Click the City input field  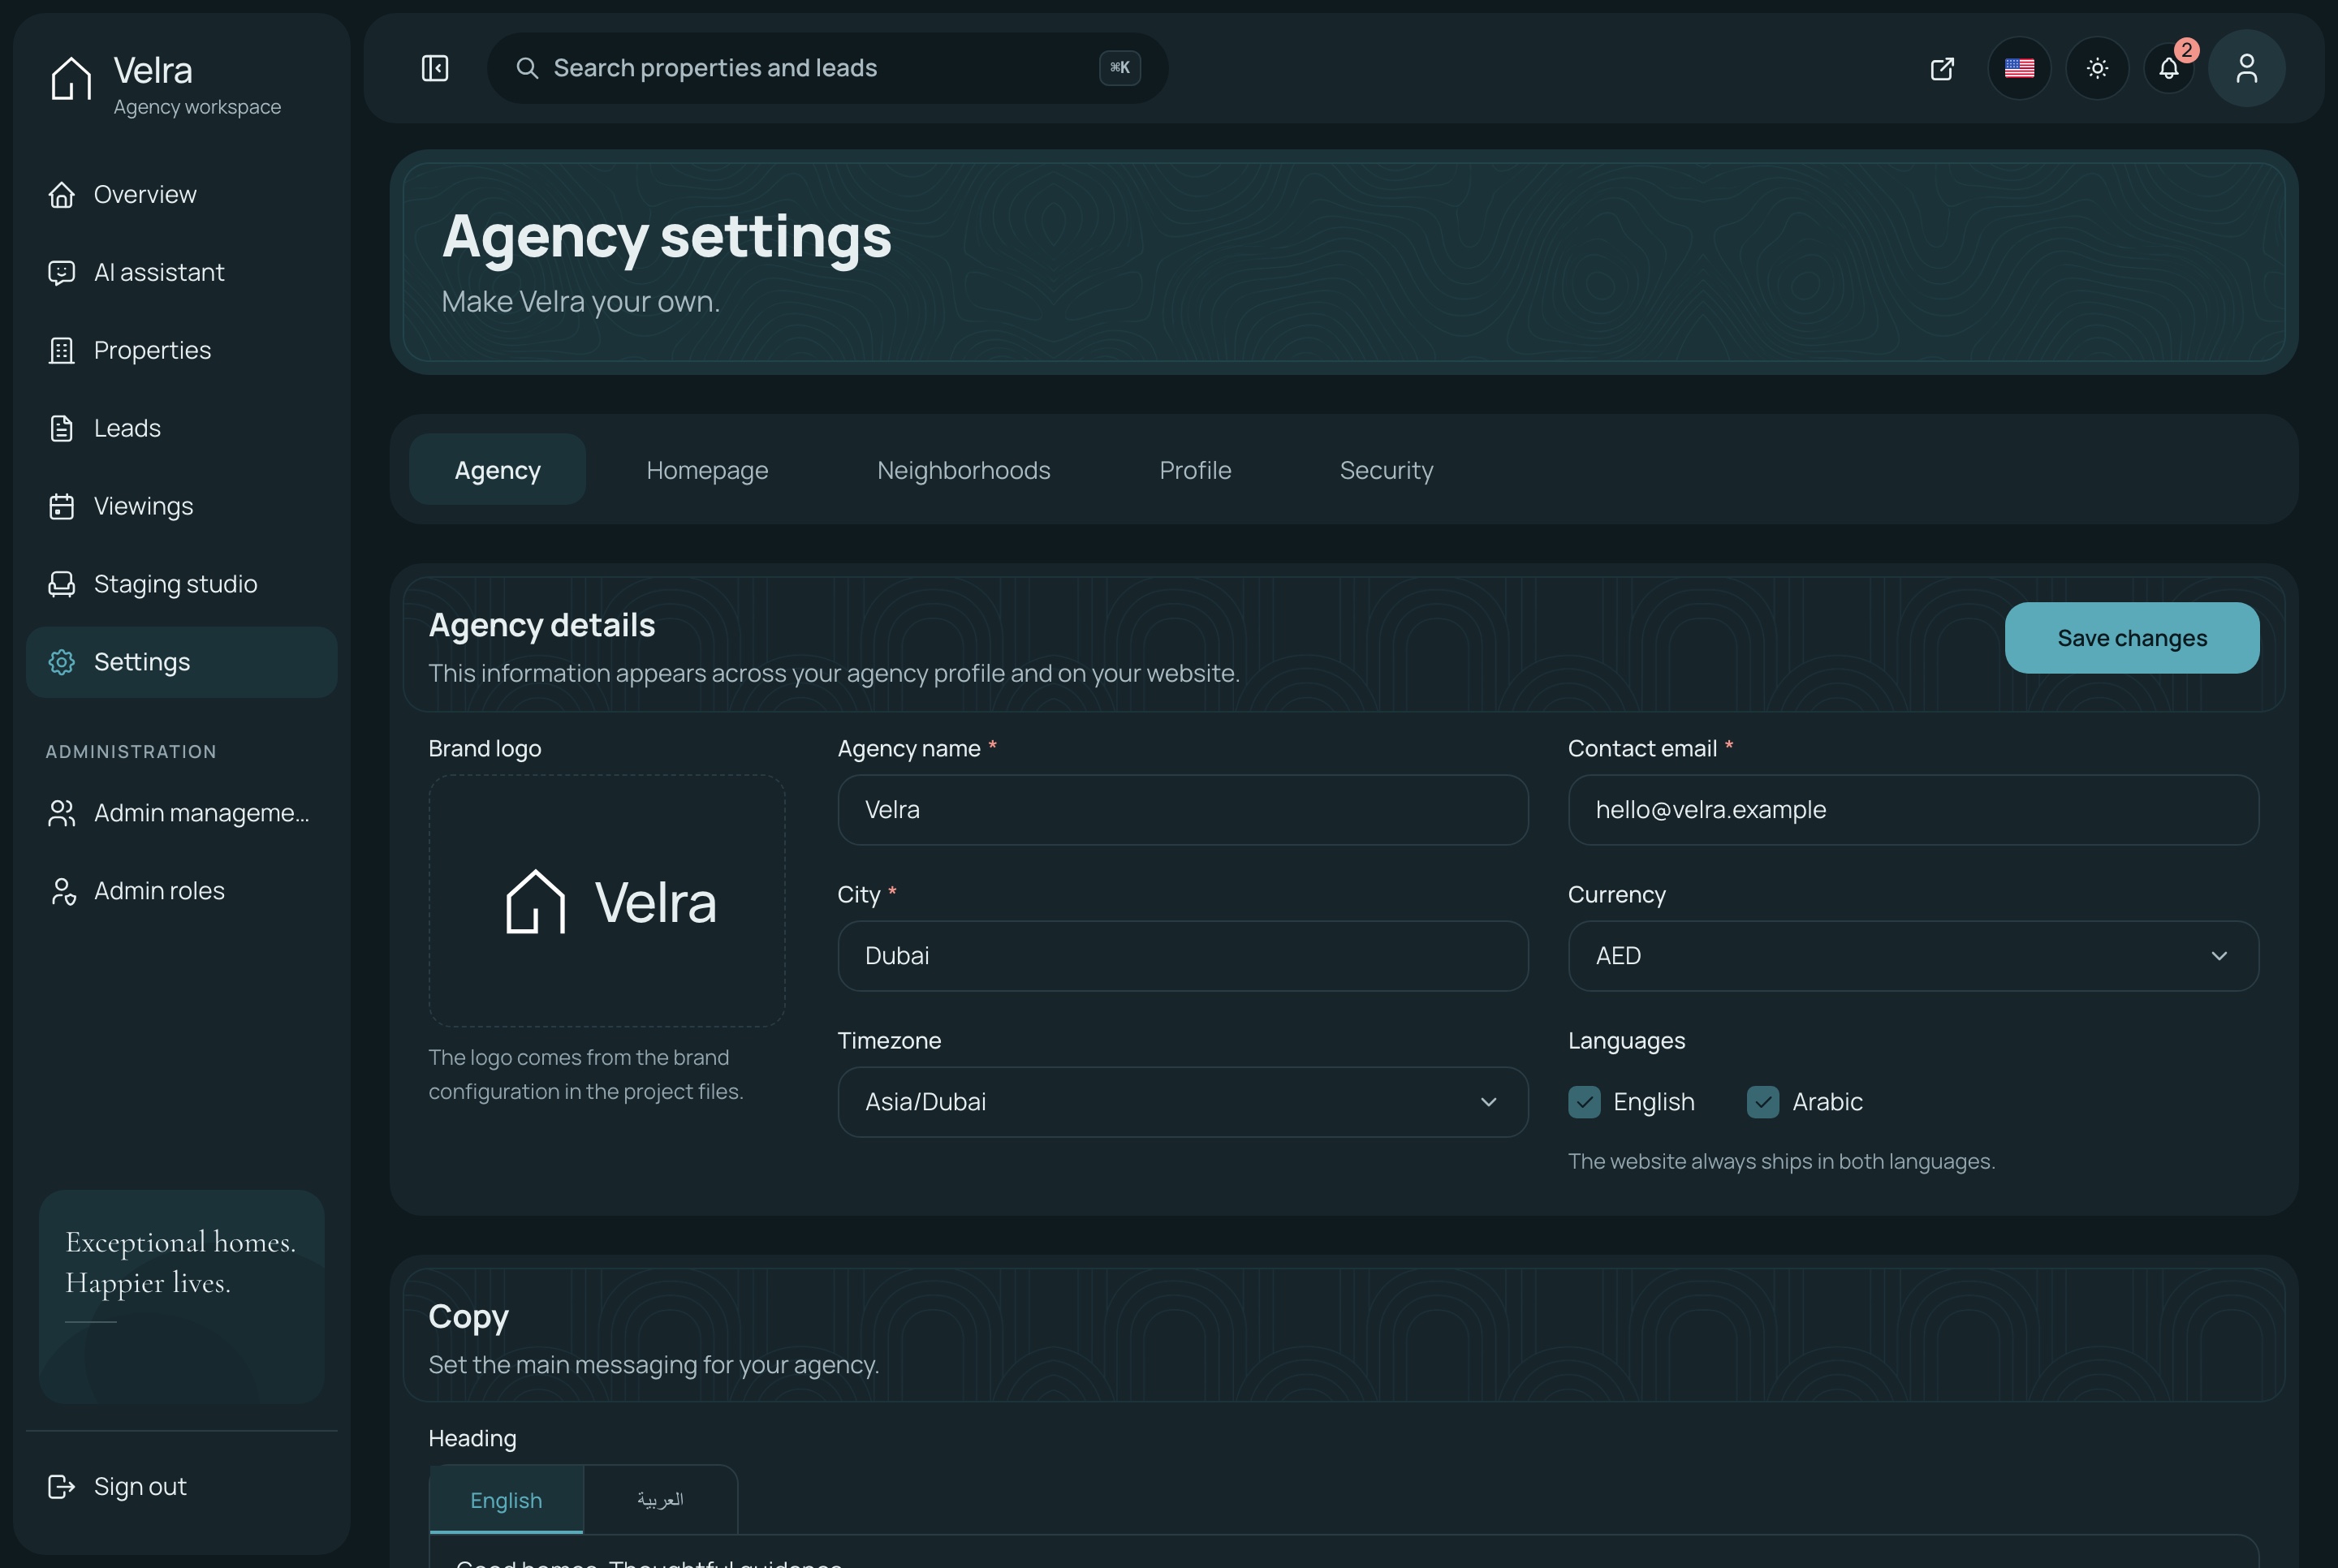(x=1183, y=956)
